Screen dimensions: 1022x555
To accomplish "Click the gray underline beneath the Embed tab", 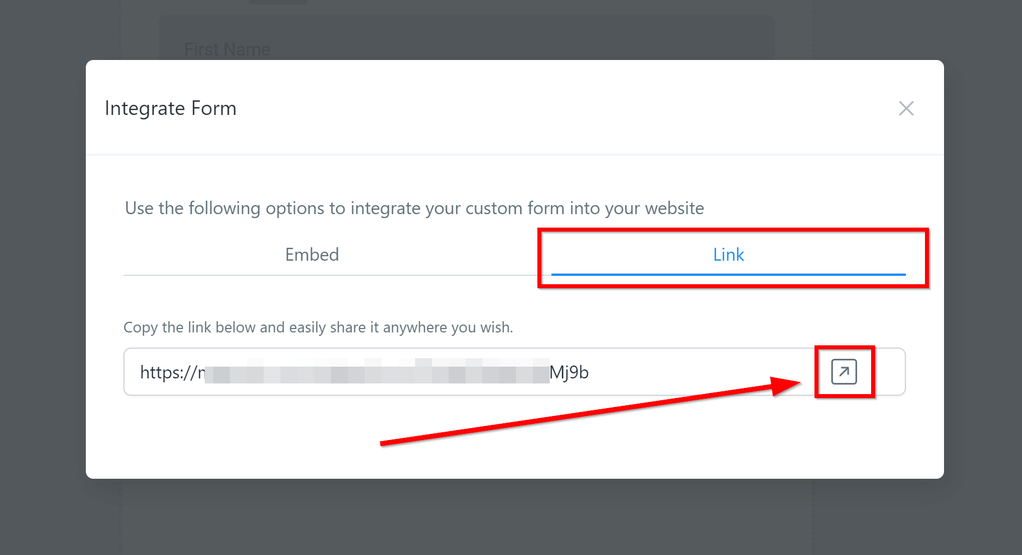I will 312,275.
